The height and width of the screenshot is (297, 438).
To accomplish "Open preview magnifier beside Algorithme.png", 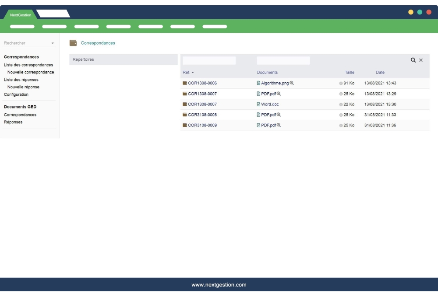I will tap(292, 83).
